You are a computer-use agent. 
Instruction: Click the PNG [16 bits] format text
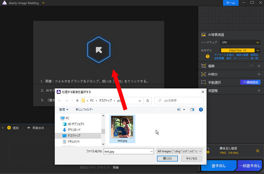229,153
